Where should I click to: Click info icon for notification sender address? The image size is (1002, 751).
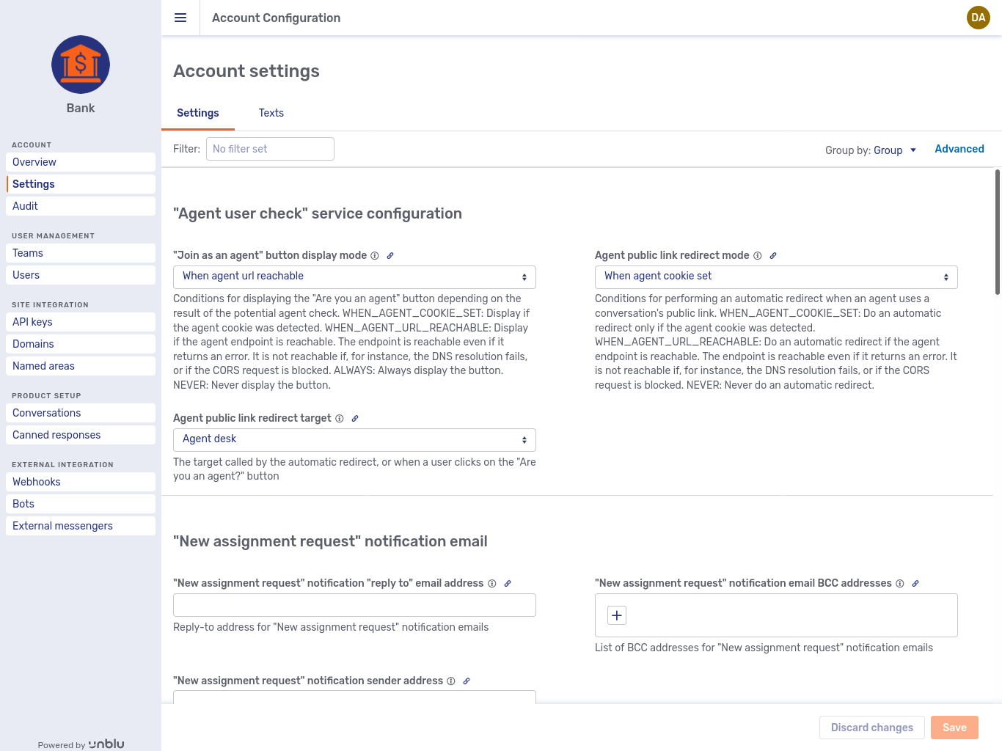tap(451, 681)
